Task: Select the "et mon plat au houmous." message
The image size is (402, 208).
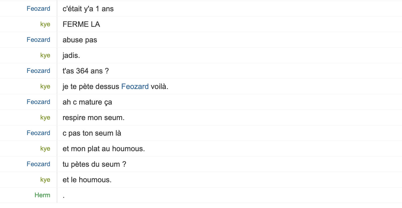Action: point(104,148)
